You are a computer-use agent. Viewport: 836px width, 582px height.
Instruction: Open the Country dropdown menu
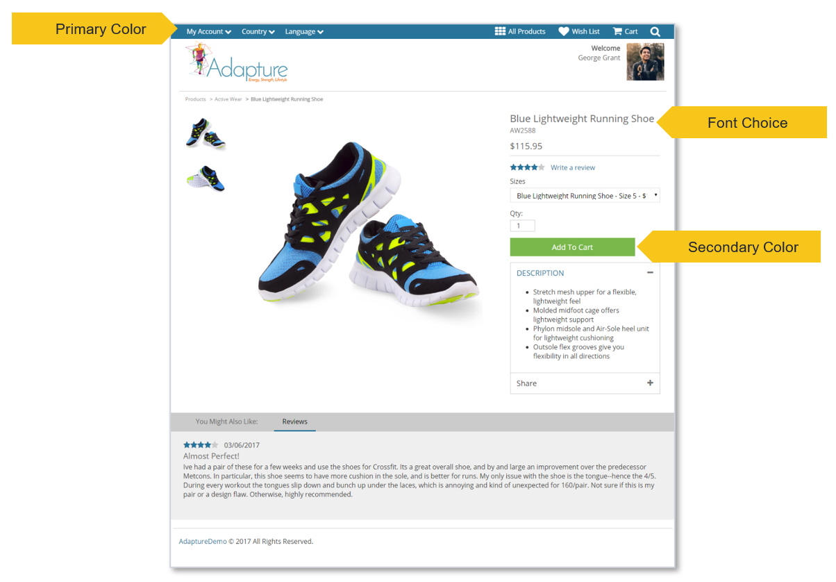(258, 31)
